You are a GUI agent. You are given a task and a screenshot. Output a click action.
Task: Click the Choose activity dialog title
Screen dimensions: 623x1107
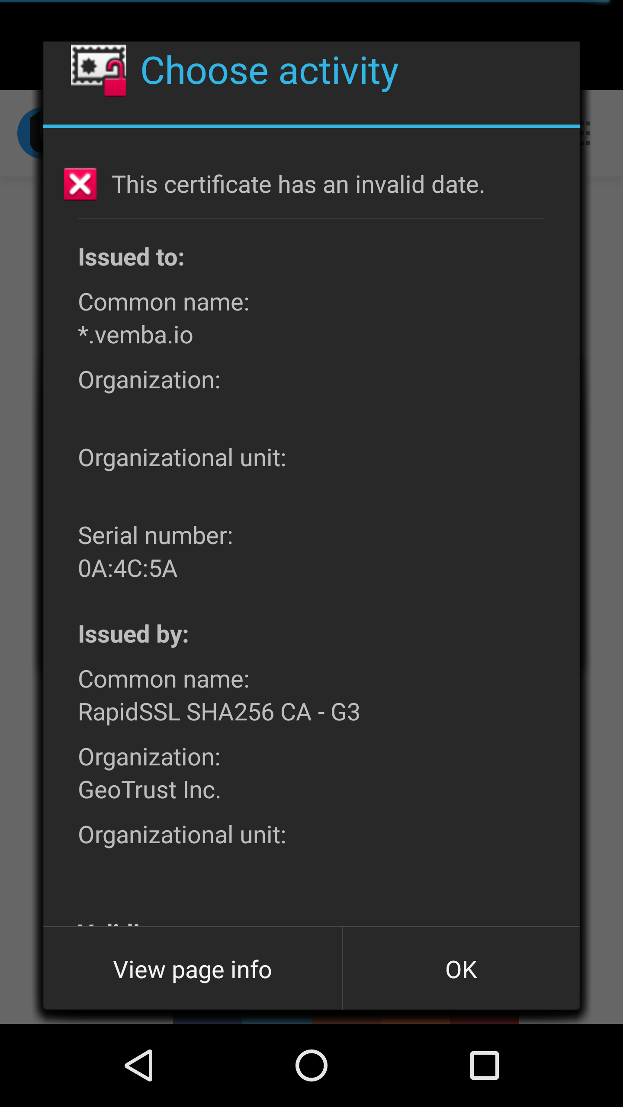click(x=269, y=71)
